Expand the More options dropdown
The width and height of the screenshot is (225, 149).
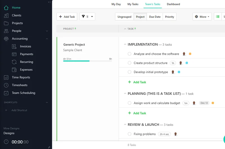coord(202,17)
